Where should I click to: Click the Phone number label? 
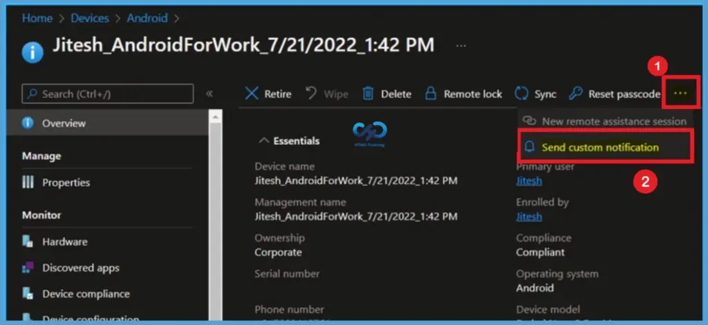[289, 310]
